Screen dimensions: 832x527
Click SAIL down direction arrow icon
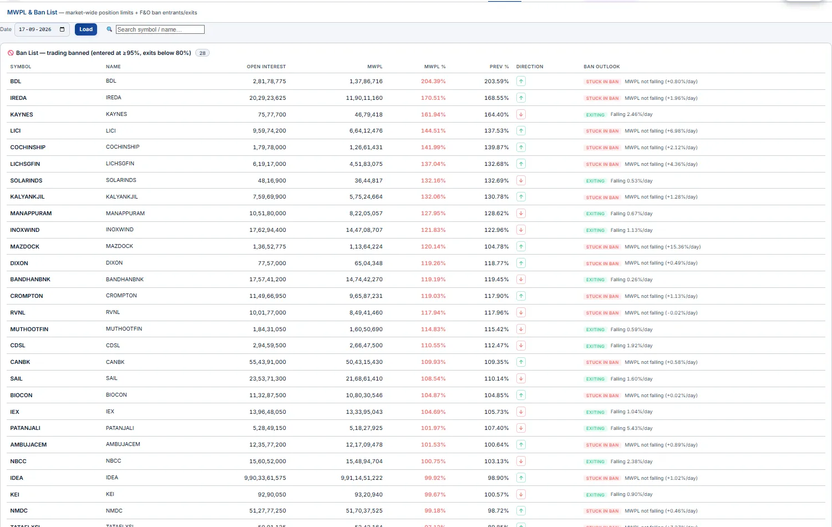pyautogui.click(x=521, y=378)
